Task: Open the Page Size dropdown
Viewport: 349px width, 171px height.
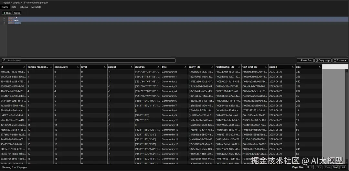Action: 310,167
